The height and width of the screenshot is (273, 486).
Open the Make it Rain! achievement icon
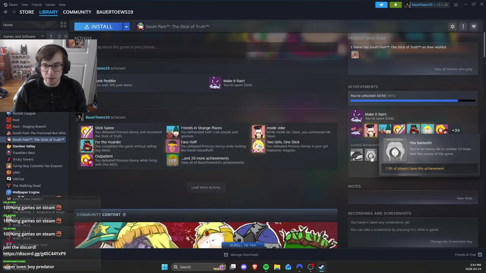tap(357, 116)
